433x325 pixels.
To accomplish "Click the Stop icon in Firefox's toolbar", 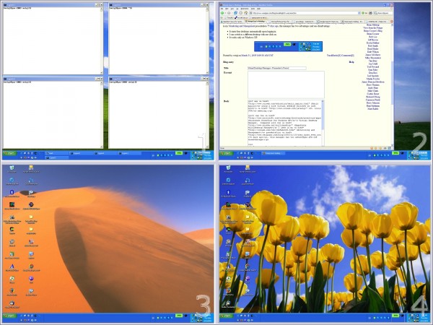I will coord(240,13).
